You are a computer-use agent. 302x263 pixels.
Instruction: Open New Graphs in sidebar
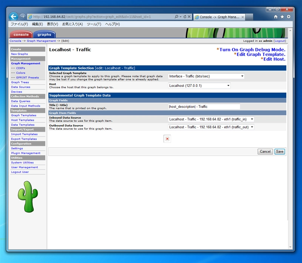[20, 54]
